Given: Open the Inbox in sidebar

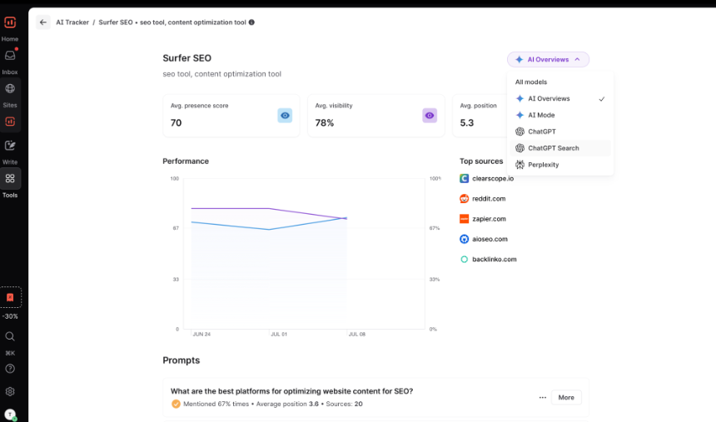Looking at the screenshot, I should click(10, 57).
